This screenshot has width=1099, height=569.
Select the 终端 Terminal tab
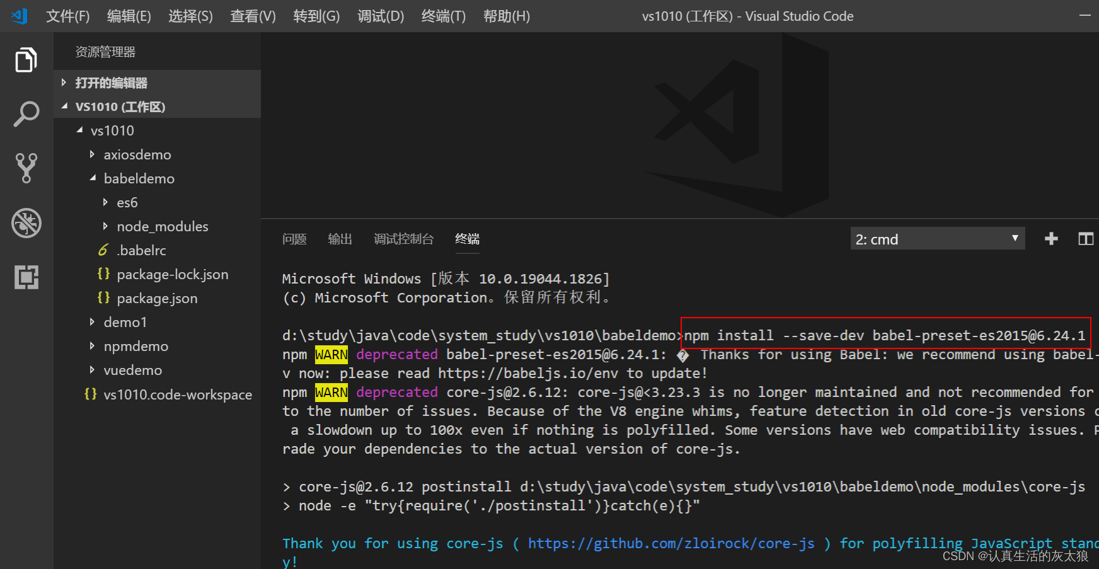[467, 239]
